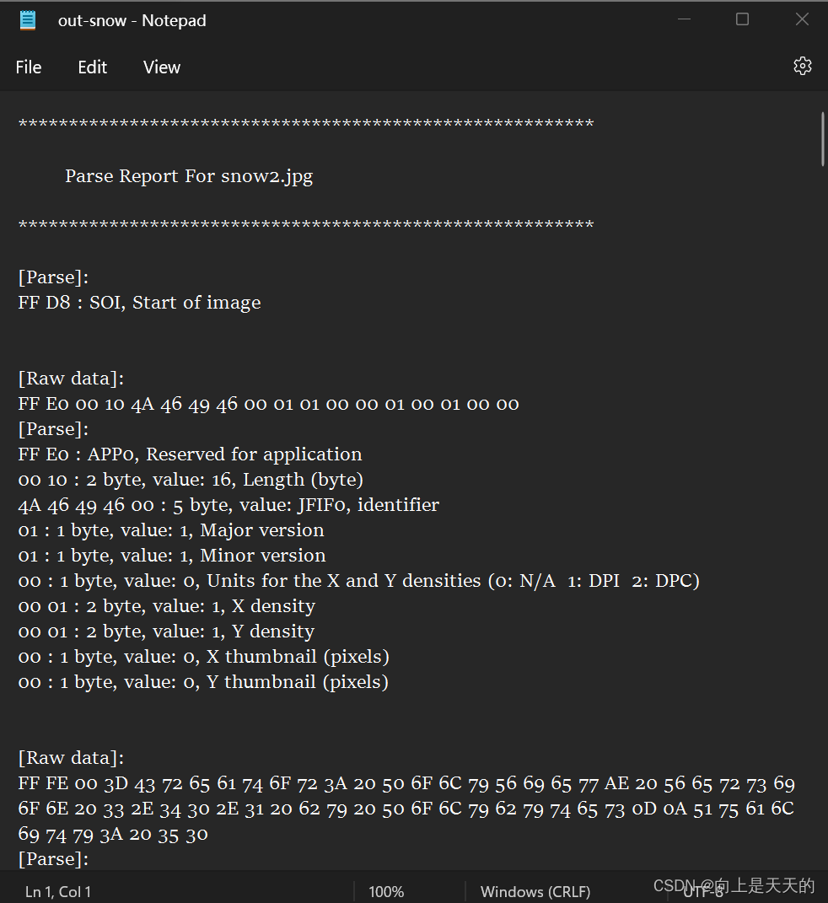Image resolution: width=828 pixels, height=903 pixels.
Task: Click the 'Major version' line
Action: tap(171, 530)
